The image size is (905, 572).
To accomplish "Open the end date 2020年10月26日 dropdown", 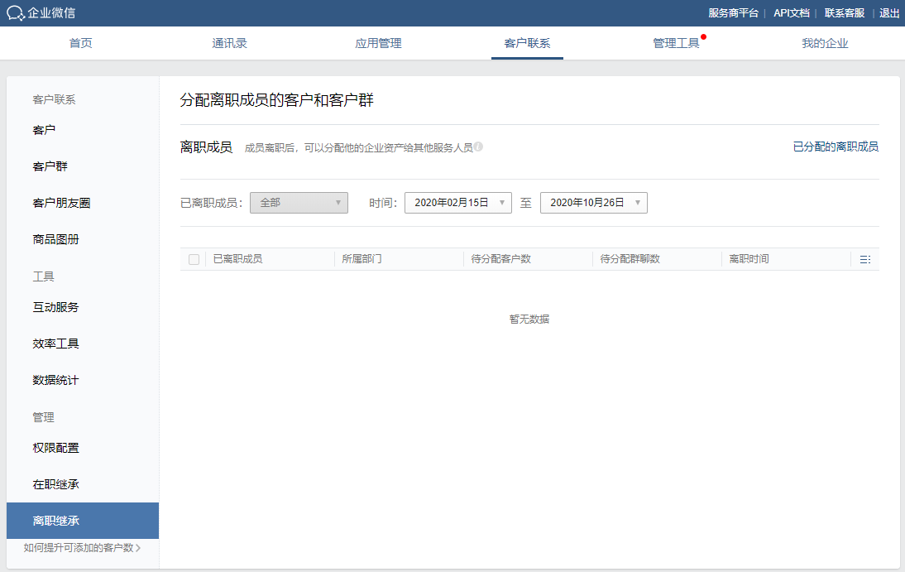I will point(593,203).
